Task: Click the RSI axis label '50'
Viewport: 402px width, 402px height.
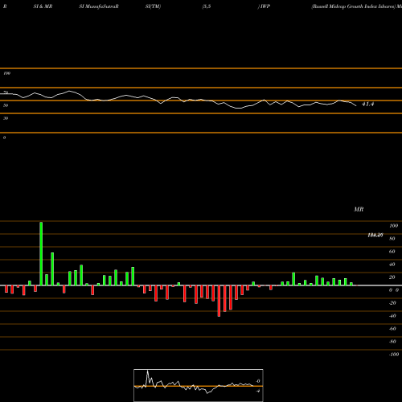Action: [6, 105]
